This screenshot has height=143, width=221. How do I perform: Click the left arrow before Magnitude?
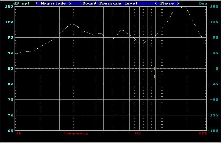[37, 3]
